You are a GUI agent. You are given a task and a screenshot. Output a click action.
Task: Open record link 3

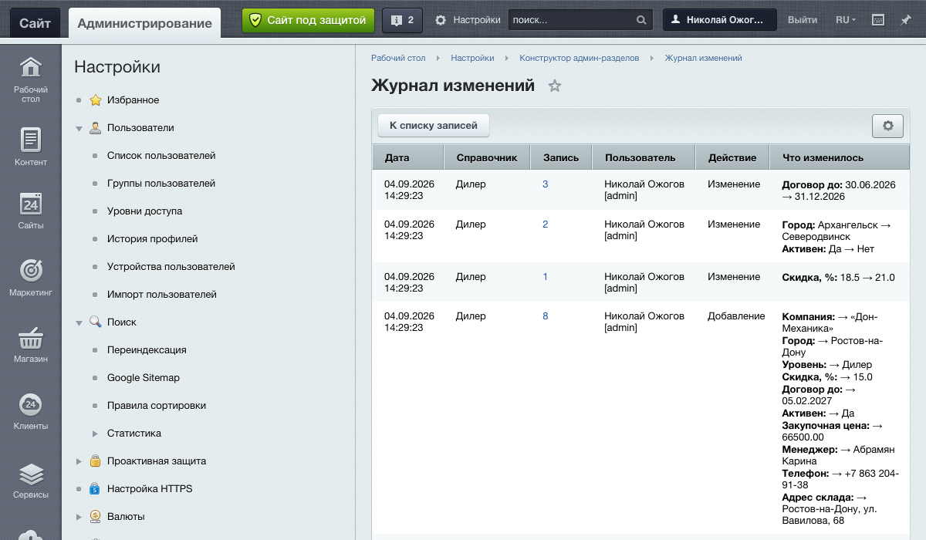click(546, 184)
